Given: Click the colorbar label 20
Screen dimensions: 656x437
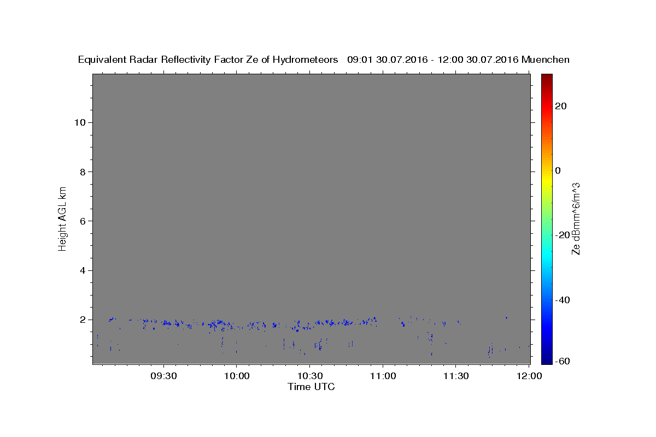Looking at the screenshot, I should pos(560,106).
